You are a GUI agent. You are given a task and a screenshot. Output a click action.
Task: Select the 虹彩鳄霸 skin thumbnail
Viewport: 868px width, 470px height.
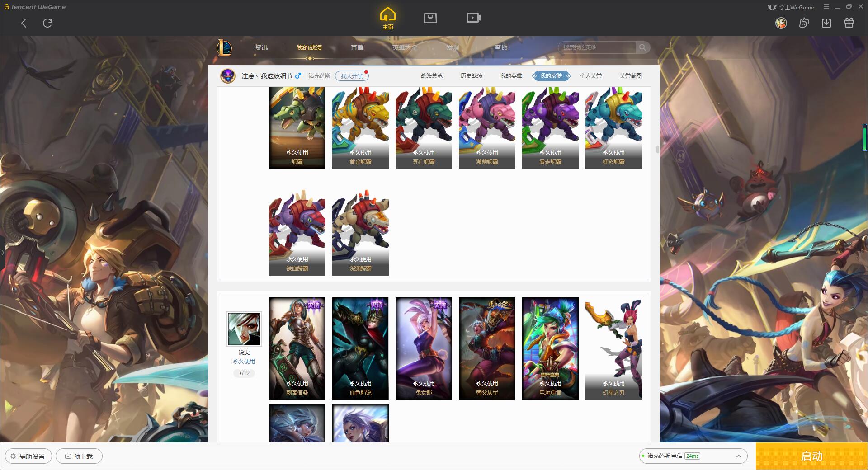613,128
